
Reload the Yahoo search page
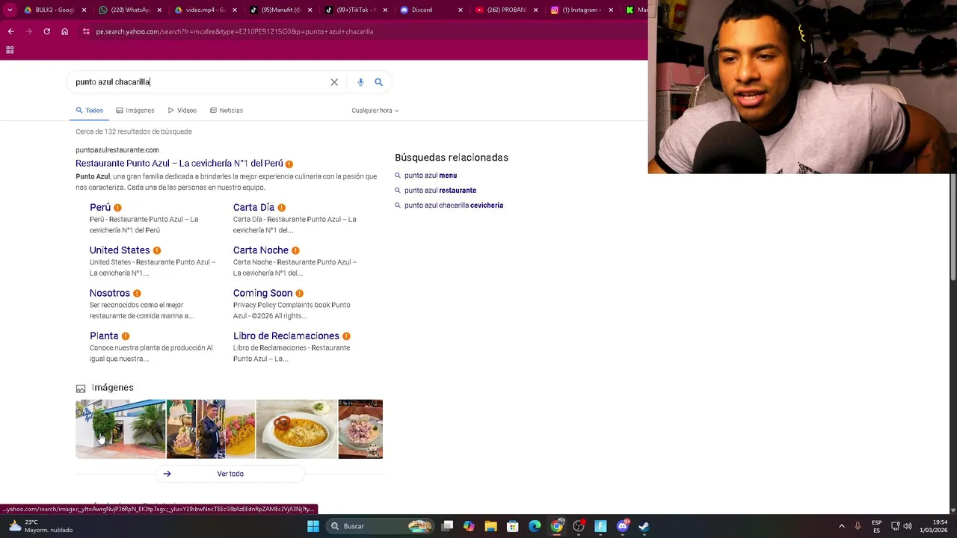tap(46, 31)
